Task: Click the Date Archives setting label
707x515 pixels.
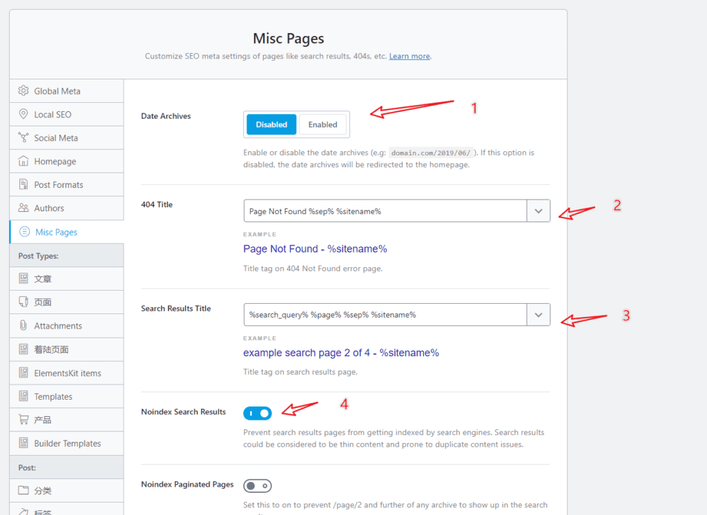Action: (x=166, y=116)
